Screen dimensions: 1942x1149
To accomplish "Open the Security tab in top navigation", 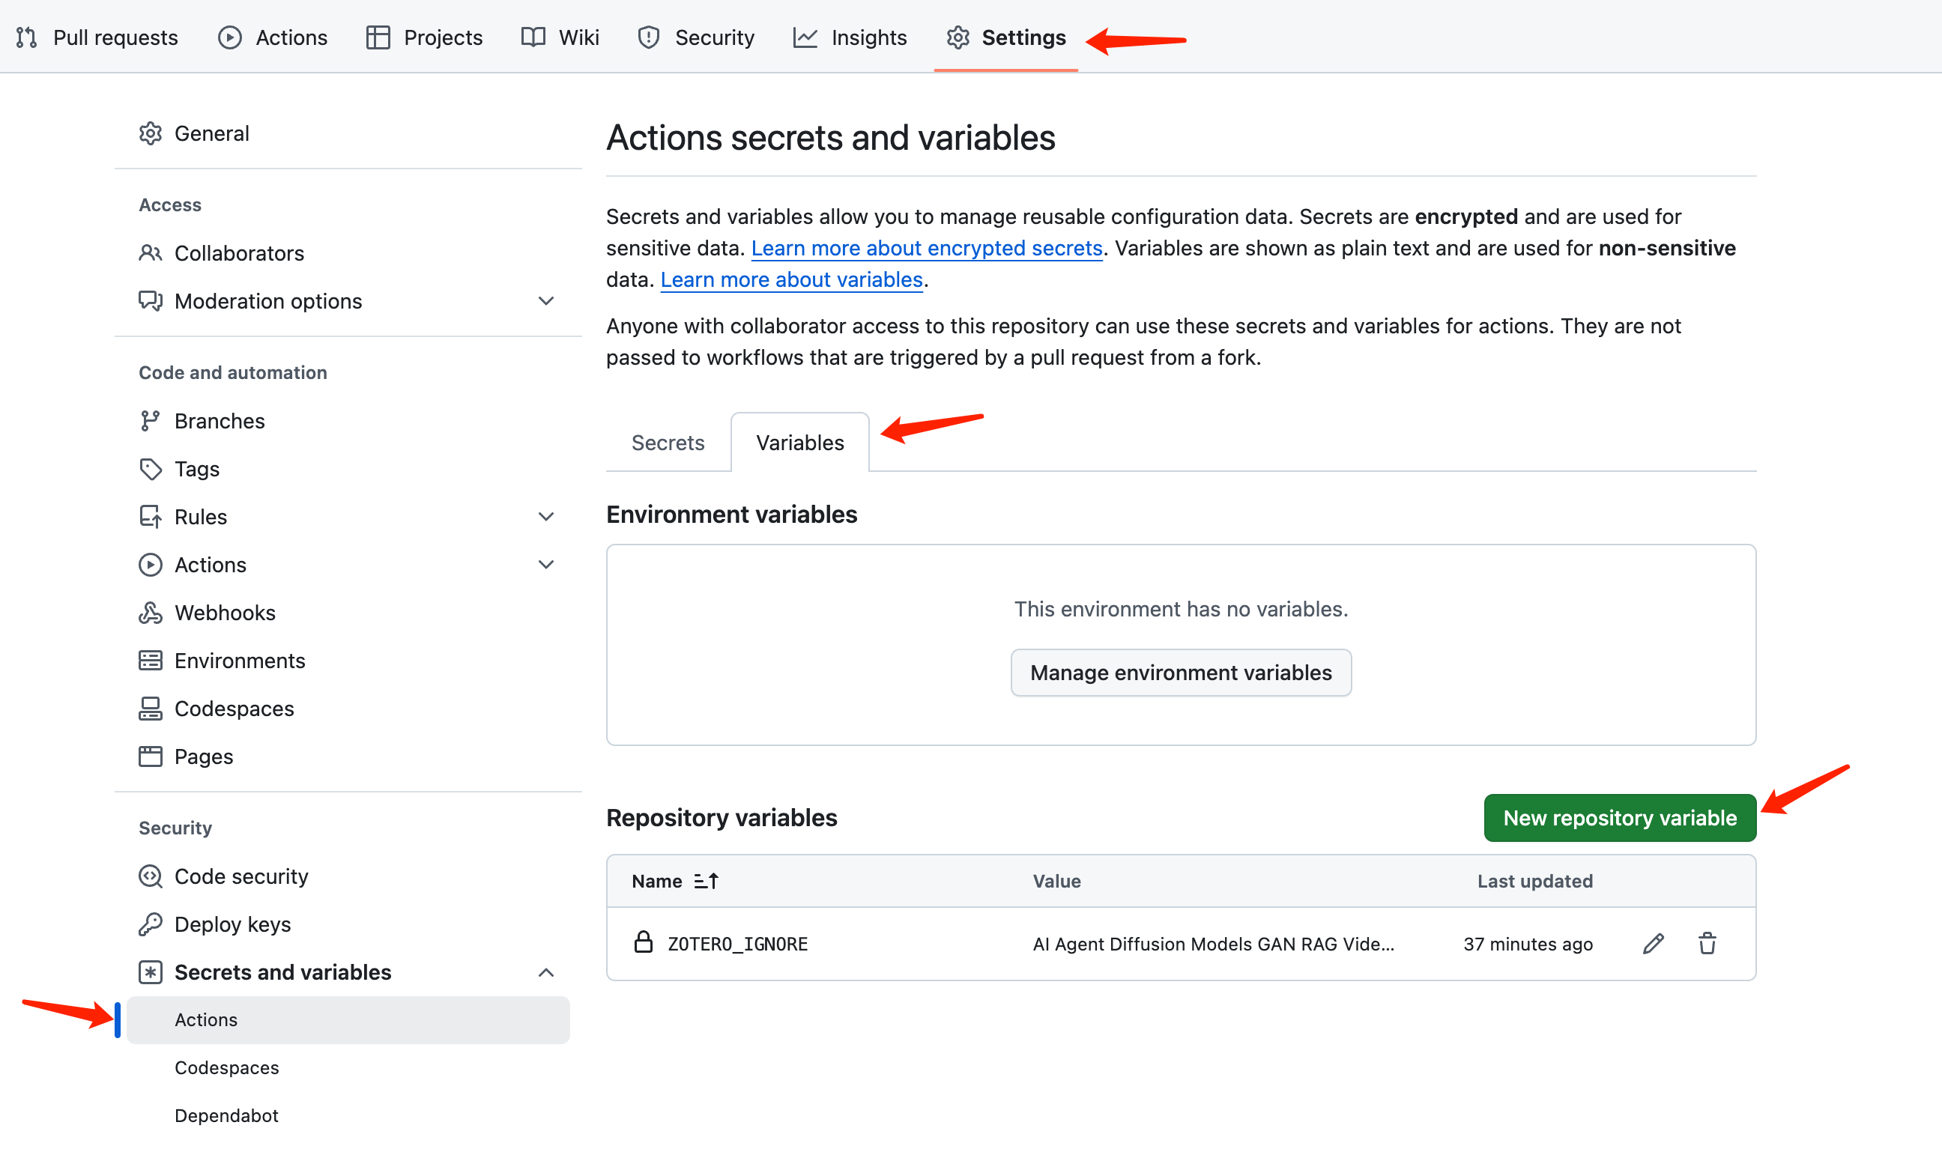I will tap(695, 37).
